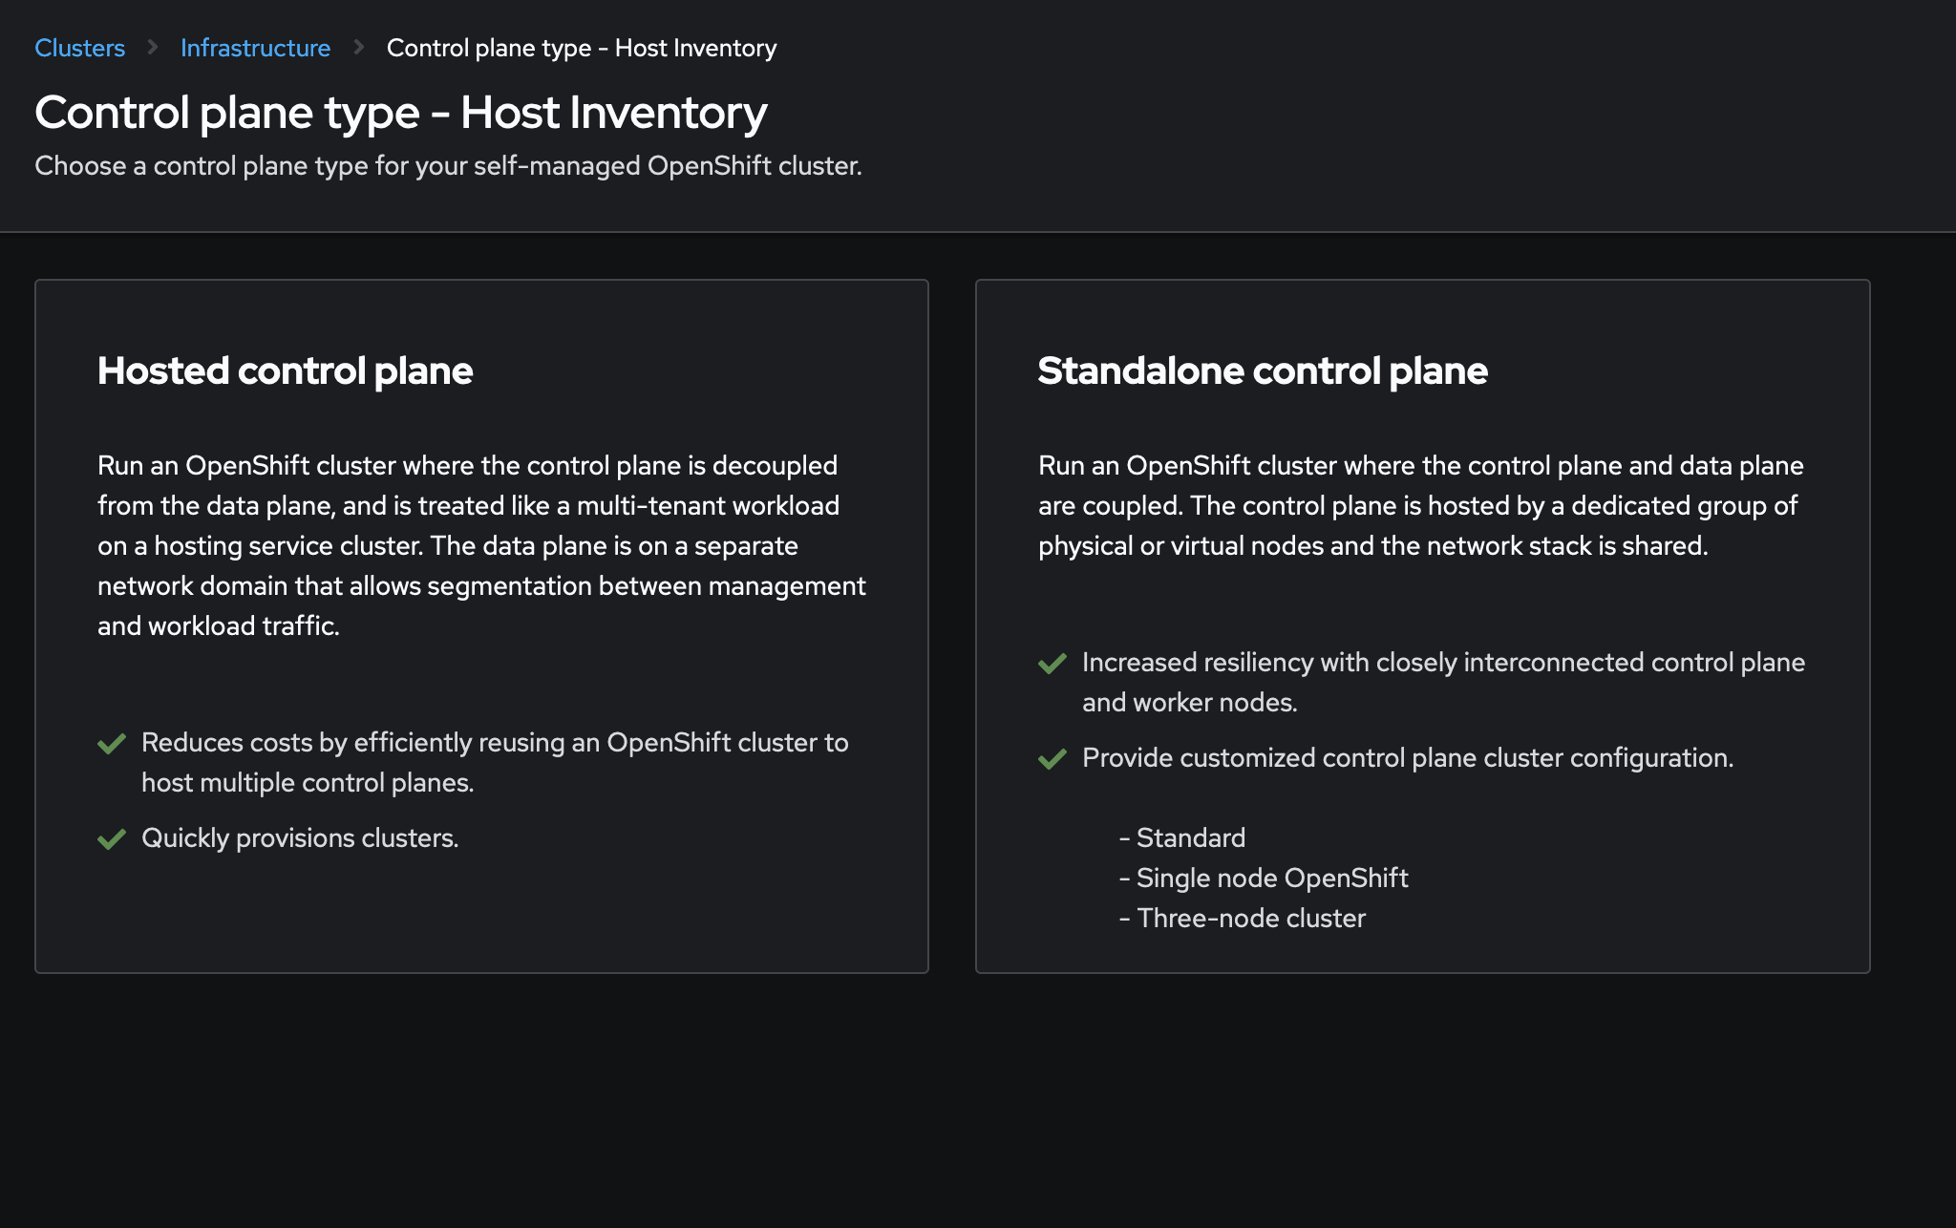Viewport: 1956px width, 1228px height.
Task: Click the chevron separator after Infrastructure breadcrumb
Action: pos(359,47)
